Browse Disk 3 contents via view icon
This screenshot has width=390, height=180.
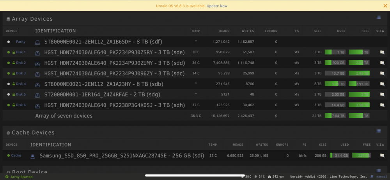click(x=382, y=73)
